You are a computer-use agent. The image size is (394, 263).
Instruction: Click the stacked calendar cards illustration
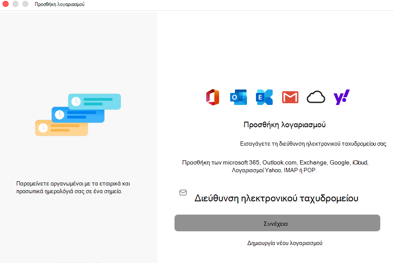[x=78, y=115]
